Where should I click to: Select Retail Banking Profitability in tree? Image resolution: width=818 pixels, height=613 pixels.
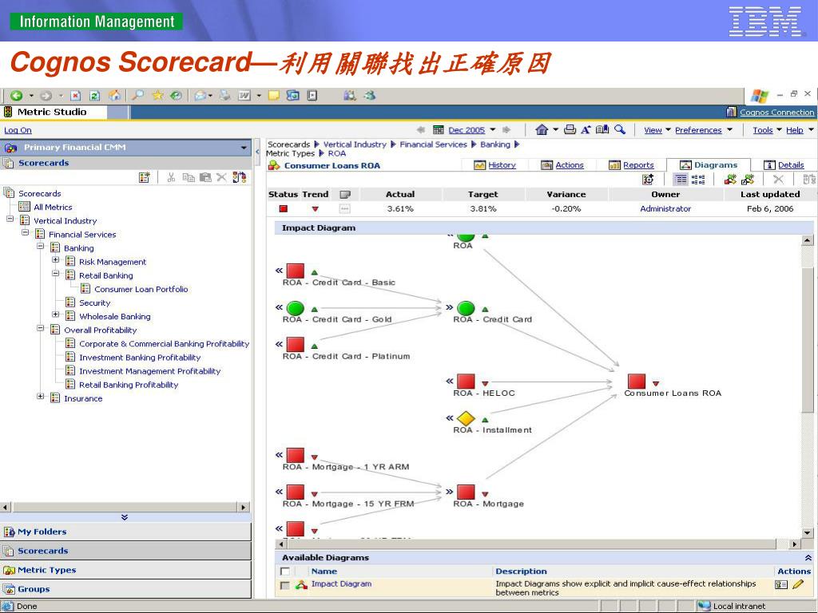click(129, 385)
